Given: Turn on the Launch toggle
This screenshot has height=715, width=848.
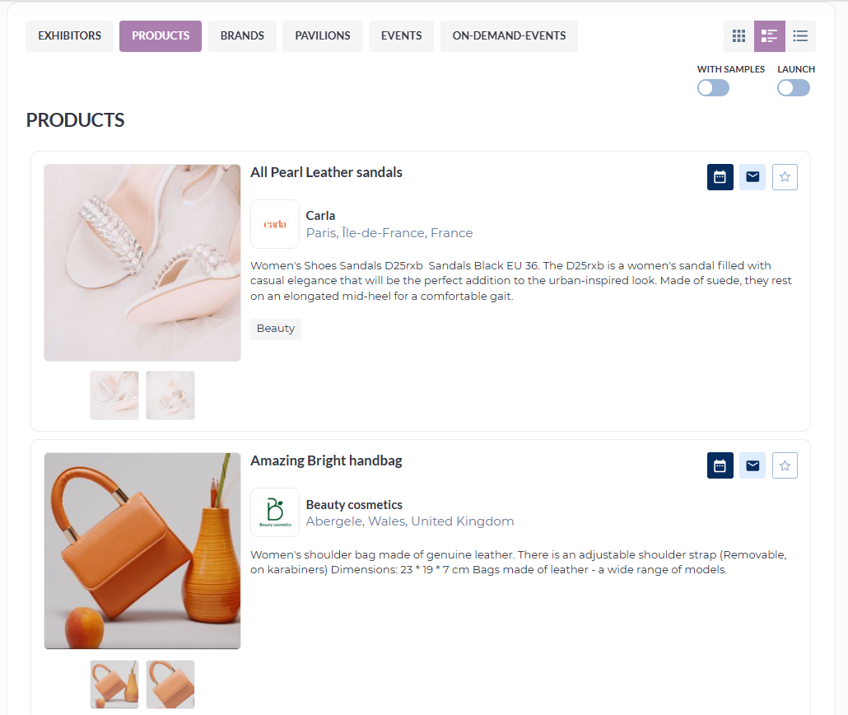Looking at the screenshot, I should pyautogui.click(x=794, y=87).
